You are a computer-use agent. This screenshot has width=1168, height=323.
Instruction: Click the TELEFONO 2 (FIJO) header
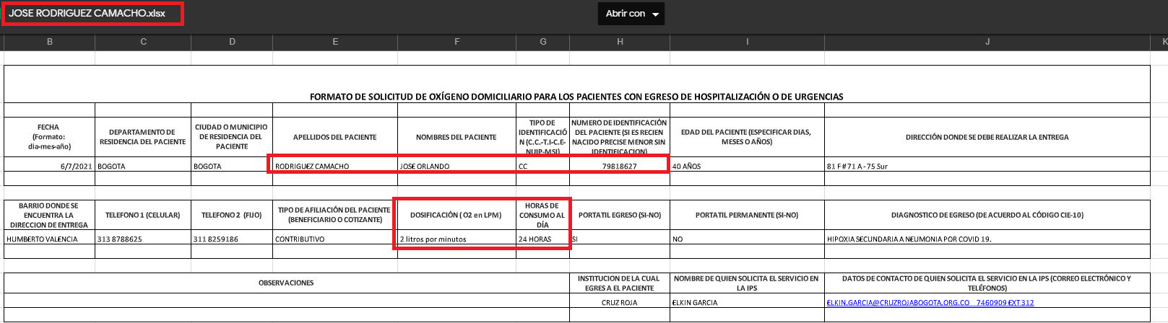[x=232, y=215]
